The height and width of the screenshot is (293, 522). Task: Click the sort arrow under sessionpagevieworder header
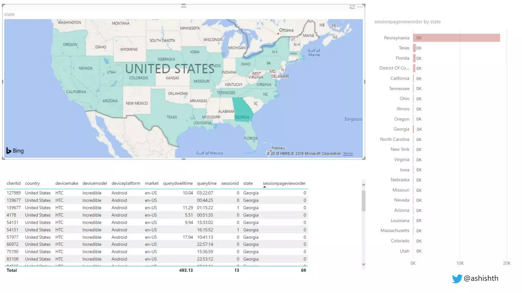coord(265,187)
